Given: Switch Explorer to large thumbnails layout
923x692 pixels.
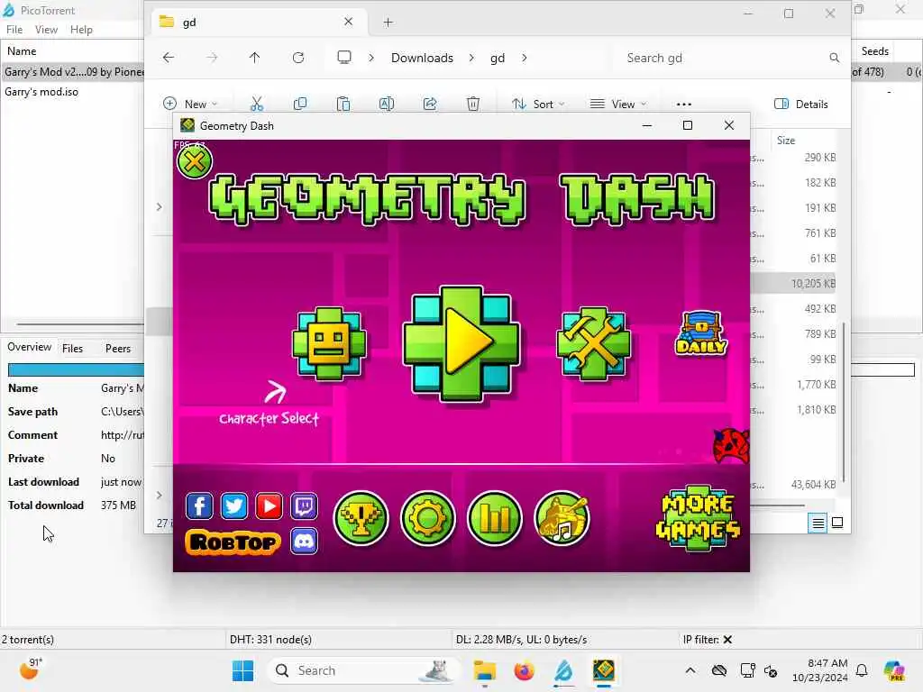Looking at the screenshot, I should pos(837,523).
